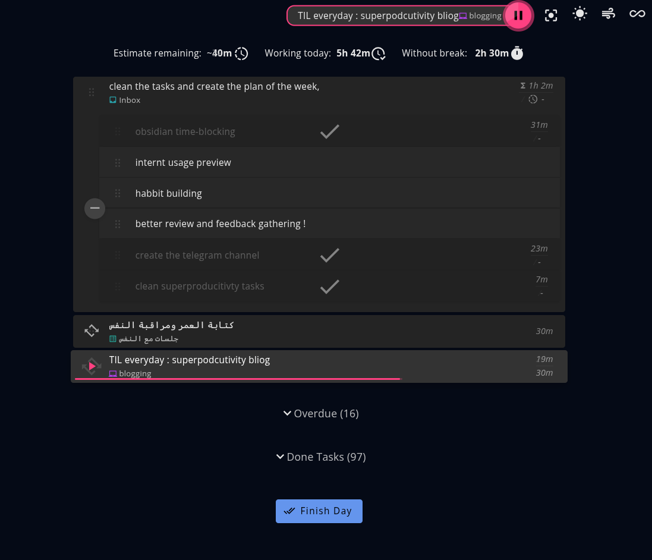The height and width of the screenshot is (560, 652).
Task: Open focus mode icon in header
Action: coord(551,15)
